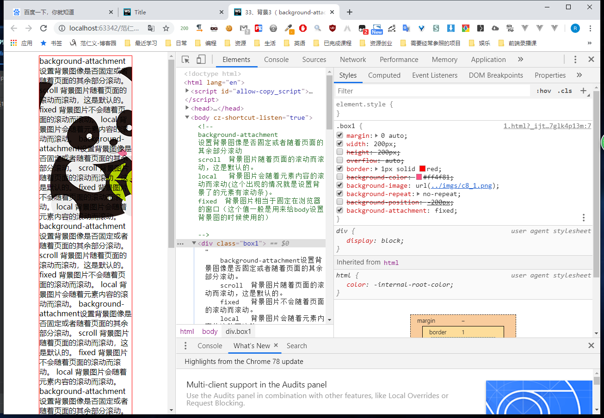Image resolution: width=604 pixels, height=418 pixels.
Task: Uncheck the background-image property checkbox
Action: click(340, 185)
